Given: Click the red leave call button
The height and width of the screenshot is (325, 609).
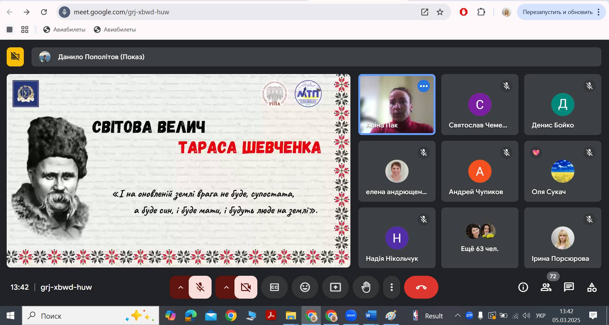Looking at the screenshot, I should [x=421, y=287].
